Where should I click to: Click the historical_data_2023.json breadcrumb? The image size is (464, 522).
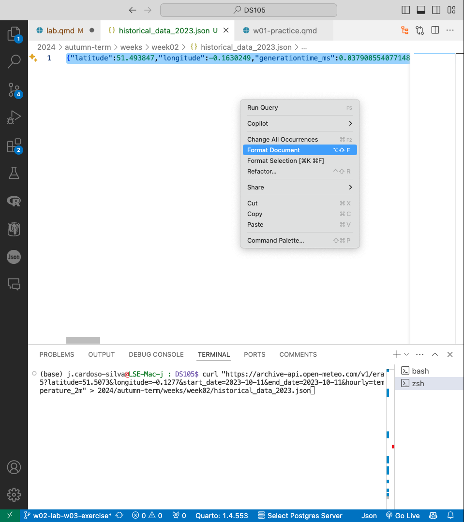pos(246,47)
